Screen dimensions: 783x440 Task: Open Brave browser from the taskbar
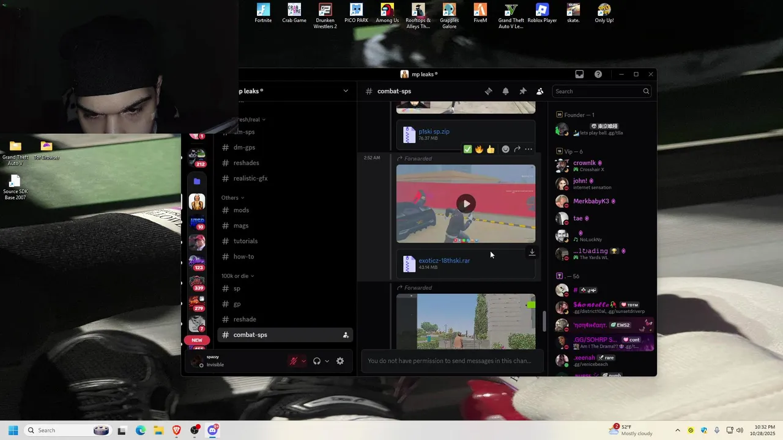pyautogui.click(x=177, y=430)
